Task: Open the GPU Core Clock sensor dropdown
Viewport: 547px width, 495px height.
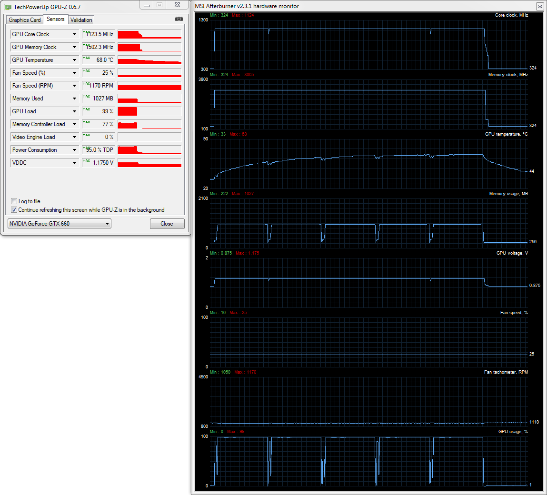Action: (74, 34)
